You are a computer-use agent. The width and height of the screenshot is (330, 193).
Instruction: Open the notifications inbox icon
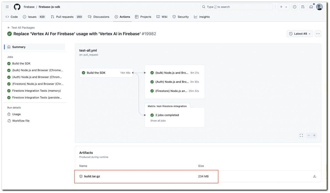(311, 7)
